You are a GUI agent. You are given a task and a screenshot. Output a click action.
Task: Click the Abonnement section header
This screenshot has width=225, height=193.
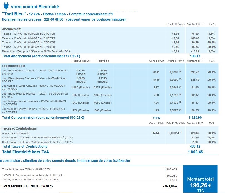[x=12, y=29]
